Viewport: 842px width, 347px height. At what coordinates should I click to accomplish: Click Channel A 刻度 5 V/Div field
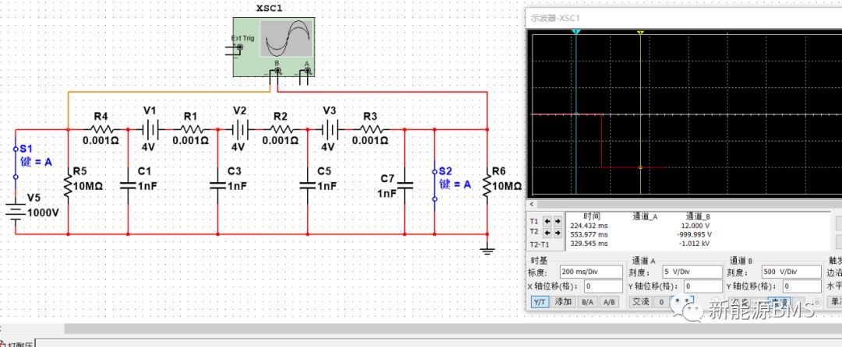[692, 272]
